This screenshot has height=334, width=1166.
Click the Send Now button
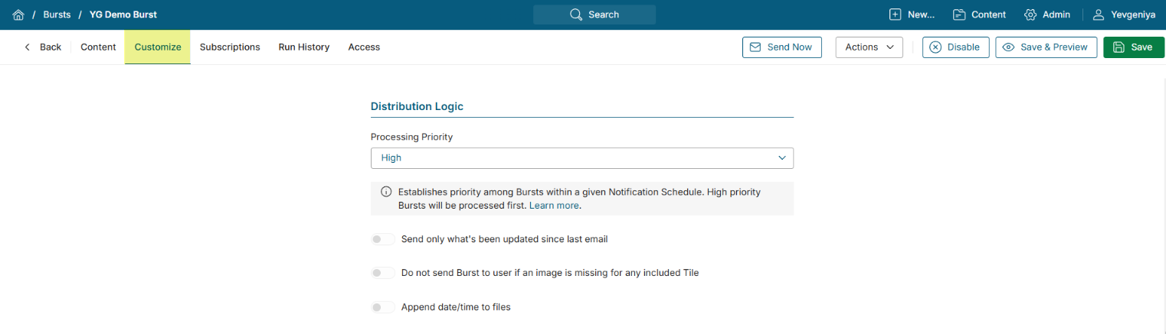781,47
